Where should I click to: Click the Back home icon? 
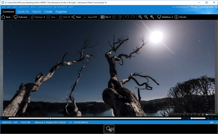(x=3, y=17)
